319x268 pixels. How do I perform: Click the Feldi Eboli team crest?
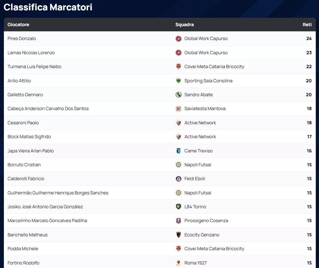point(179,179)
